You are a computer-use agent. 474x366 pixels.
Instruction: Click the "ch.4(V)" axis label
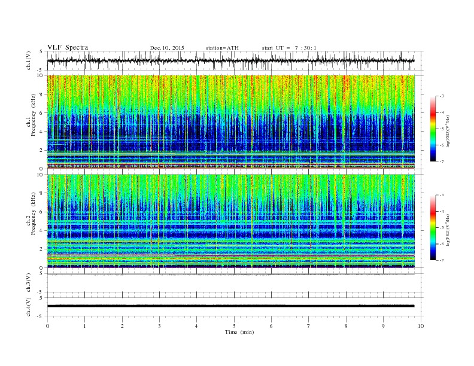click(x=29, y=307)
